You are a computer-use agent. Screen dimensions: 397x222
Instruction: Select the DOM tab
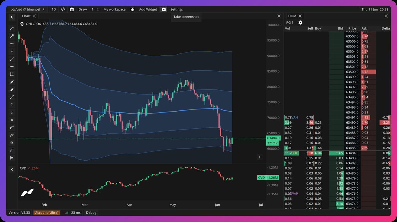(x=292, y=16)
